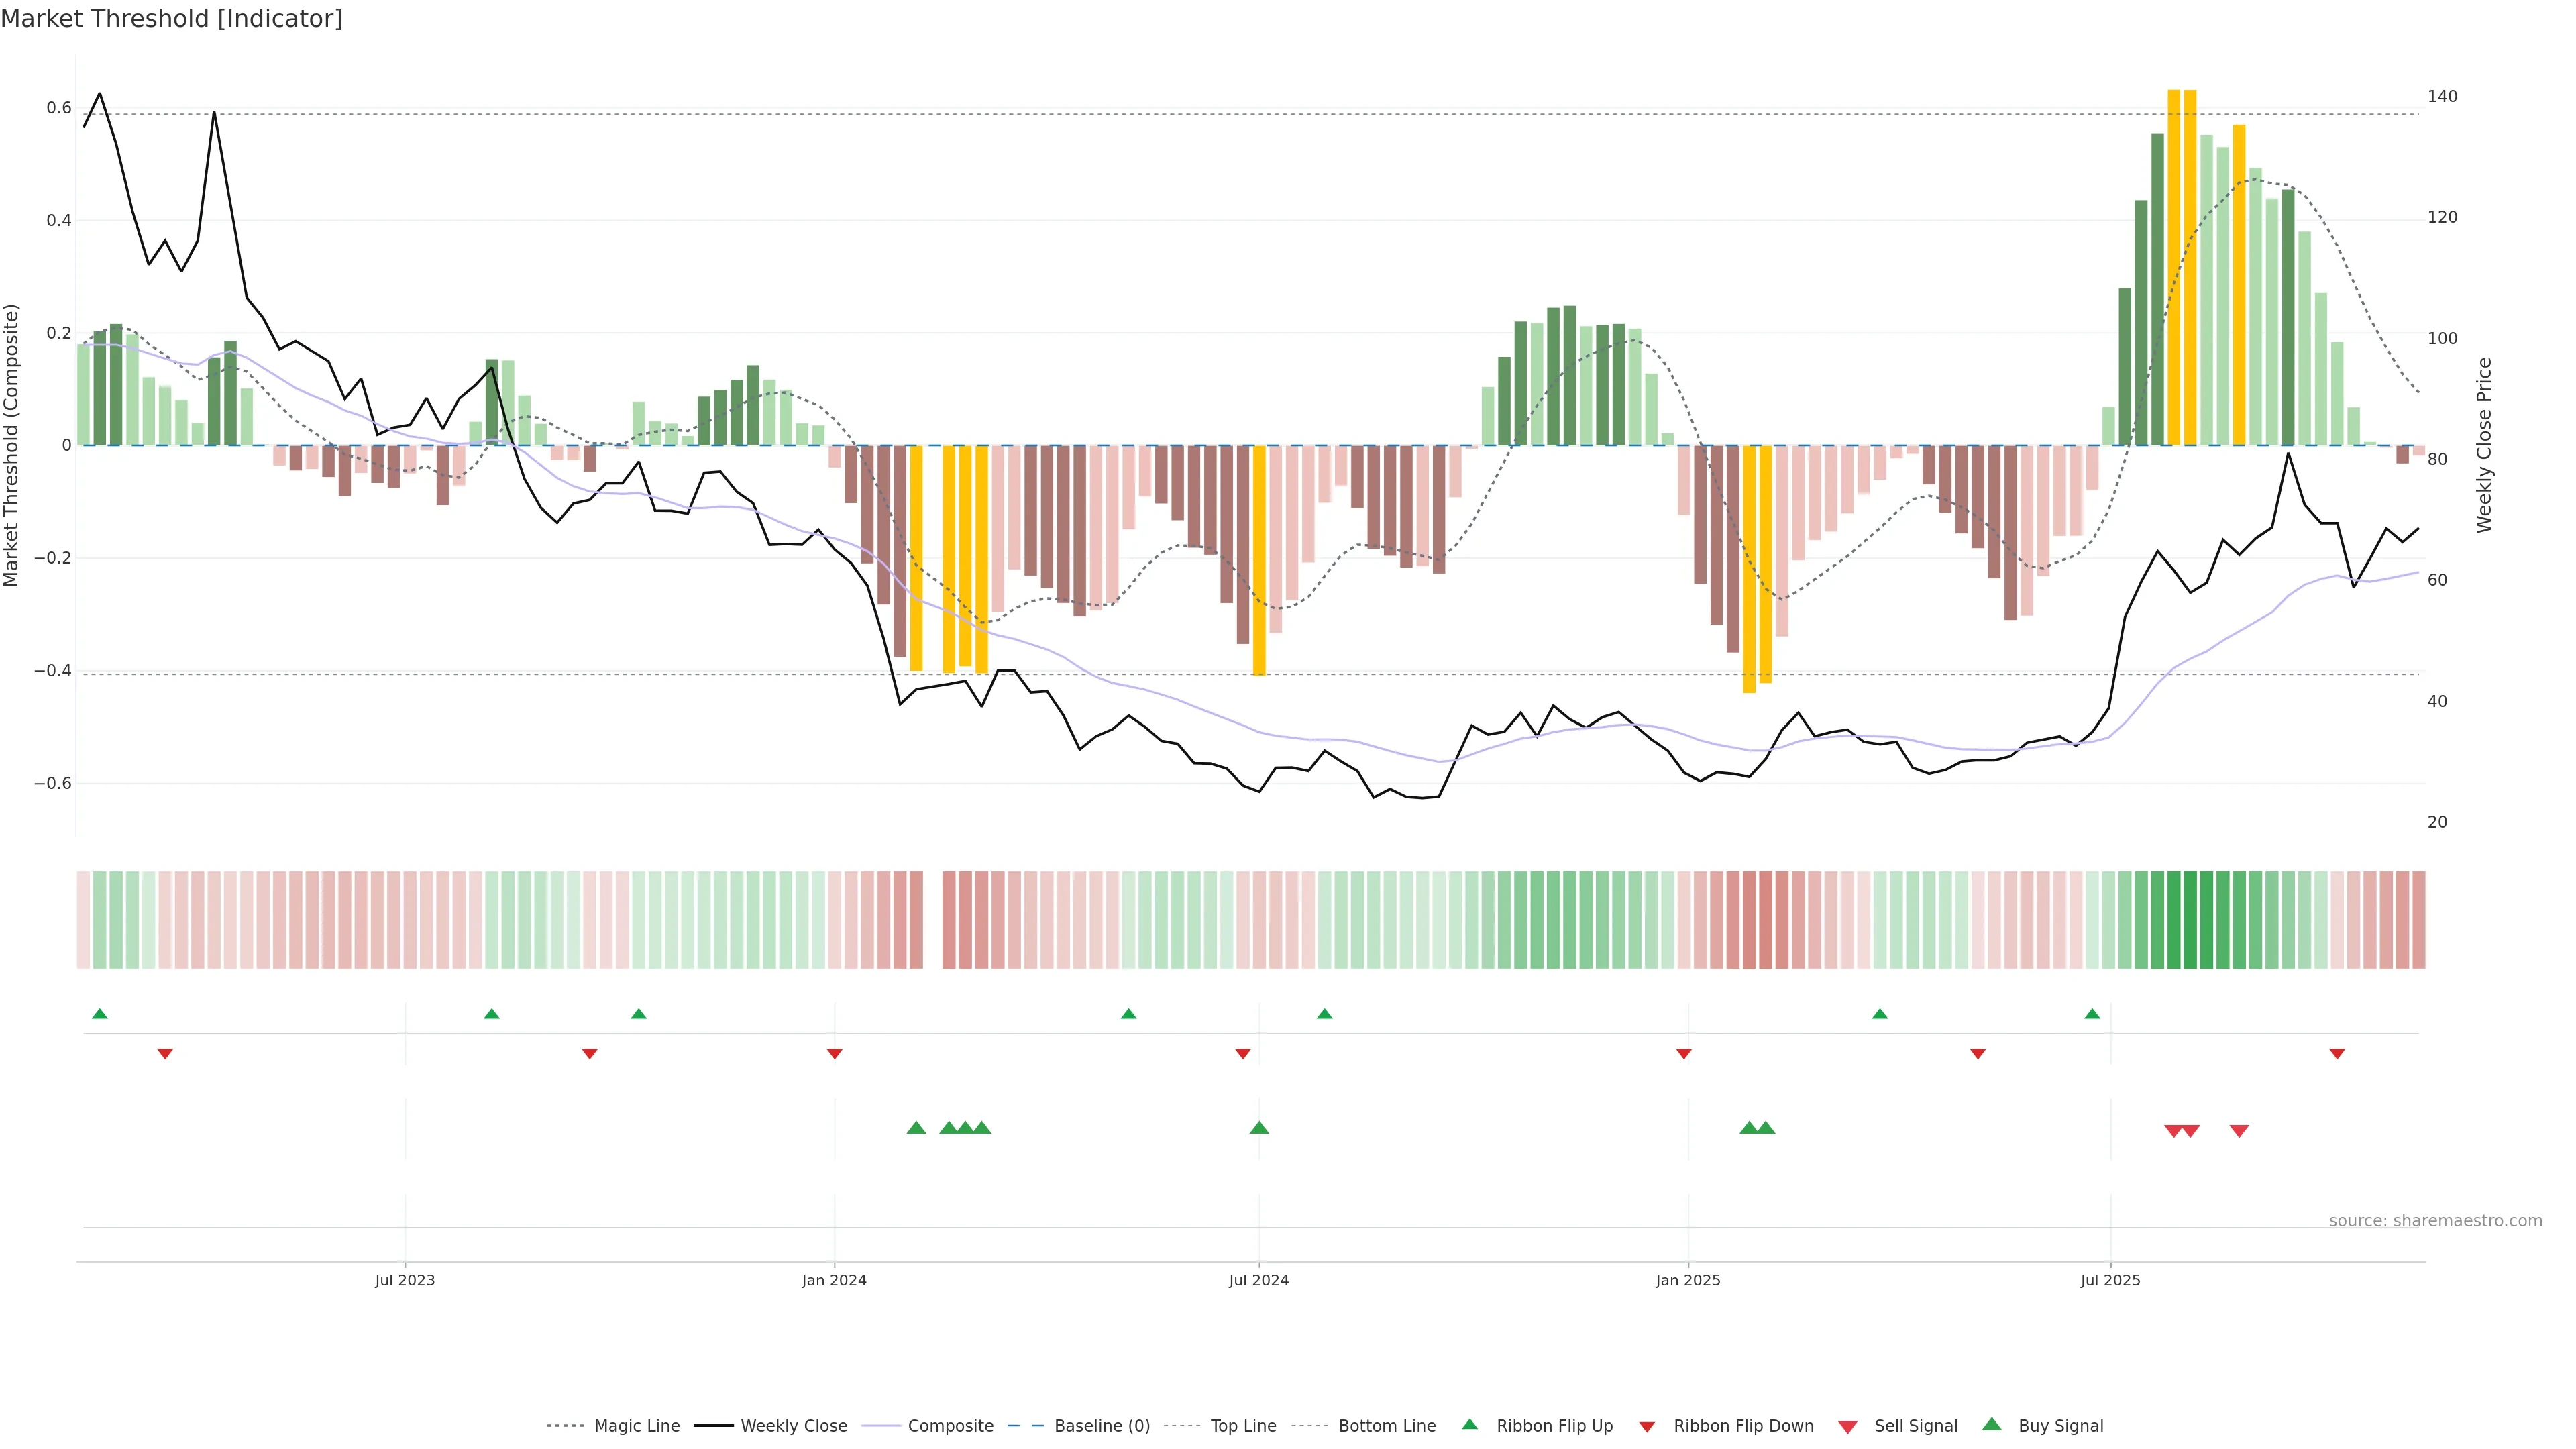Viewport: 2576px width, 1449px height.
Task: Click the rightmost red Sell Signal triangle
Action: [2239, 1131]
